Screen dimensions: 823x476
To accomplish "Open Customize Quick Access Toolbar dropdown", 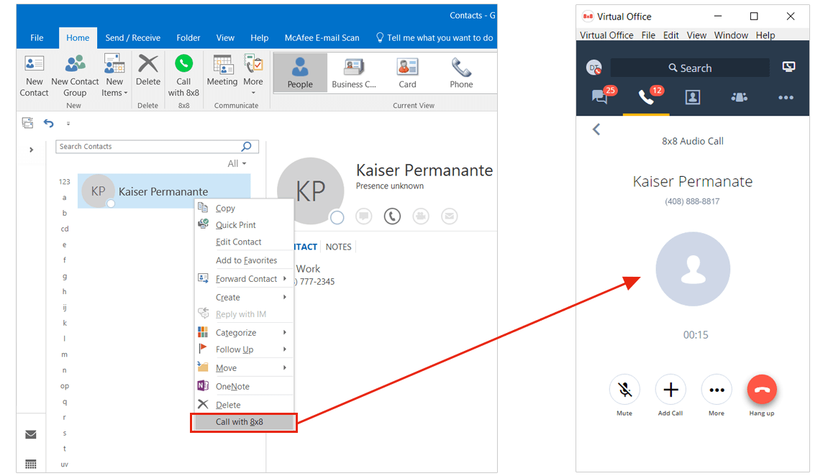I will tap(68, 124).
